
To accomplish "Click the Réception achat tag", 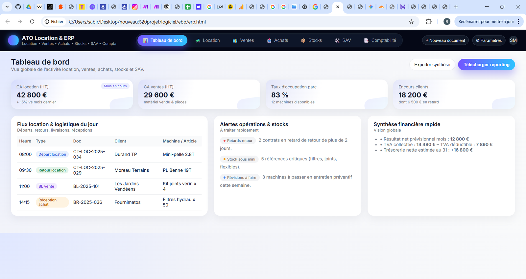I will pos(52,202).
